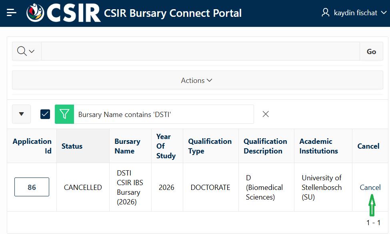Remove the DSTI filter with X
This screenshot has height=234, width=390.
(266, 114)
